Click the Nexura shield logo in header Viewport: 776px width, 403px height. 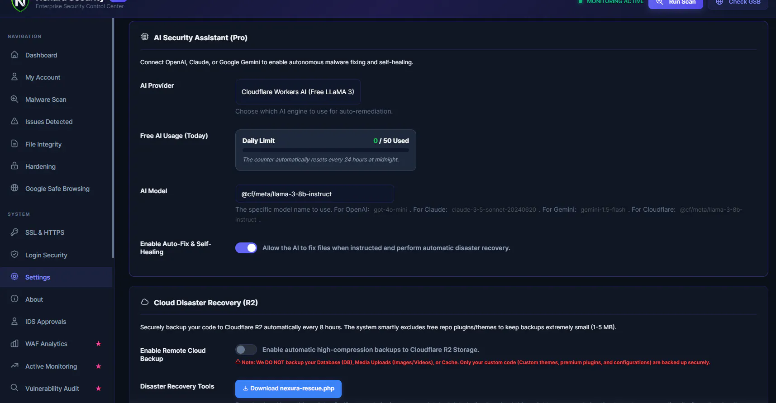20,4
